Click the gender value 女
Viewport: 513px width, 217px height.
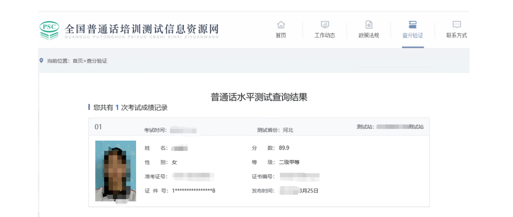[174, 162]
